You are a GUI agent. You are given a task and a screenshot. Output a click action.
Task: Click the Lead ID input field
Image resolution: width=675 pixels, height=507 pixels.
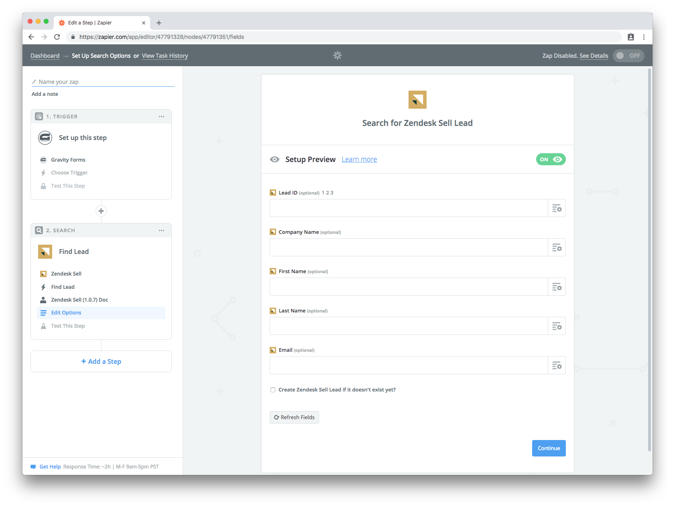point(409,208)
